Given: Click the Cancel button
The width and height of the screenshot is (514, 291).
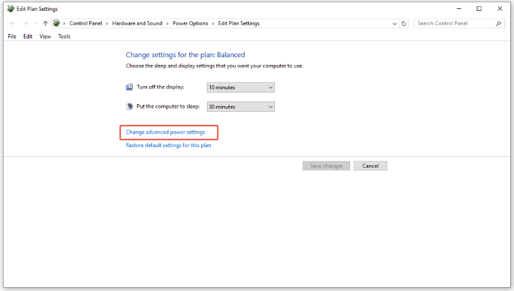Looking at the screenshot, I should (371, 166).
